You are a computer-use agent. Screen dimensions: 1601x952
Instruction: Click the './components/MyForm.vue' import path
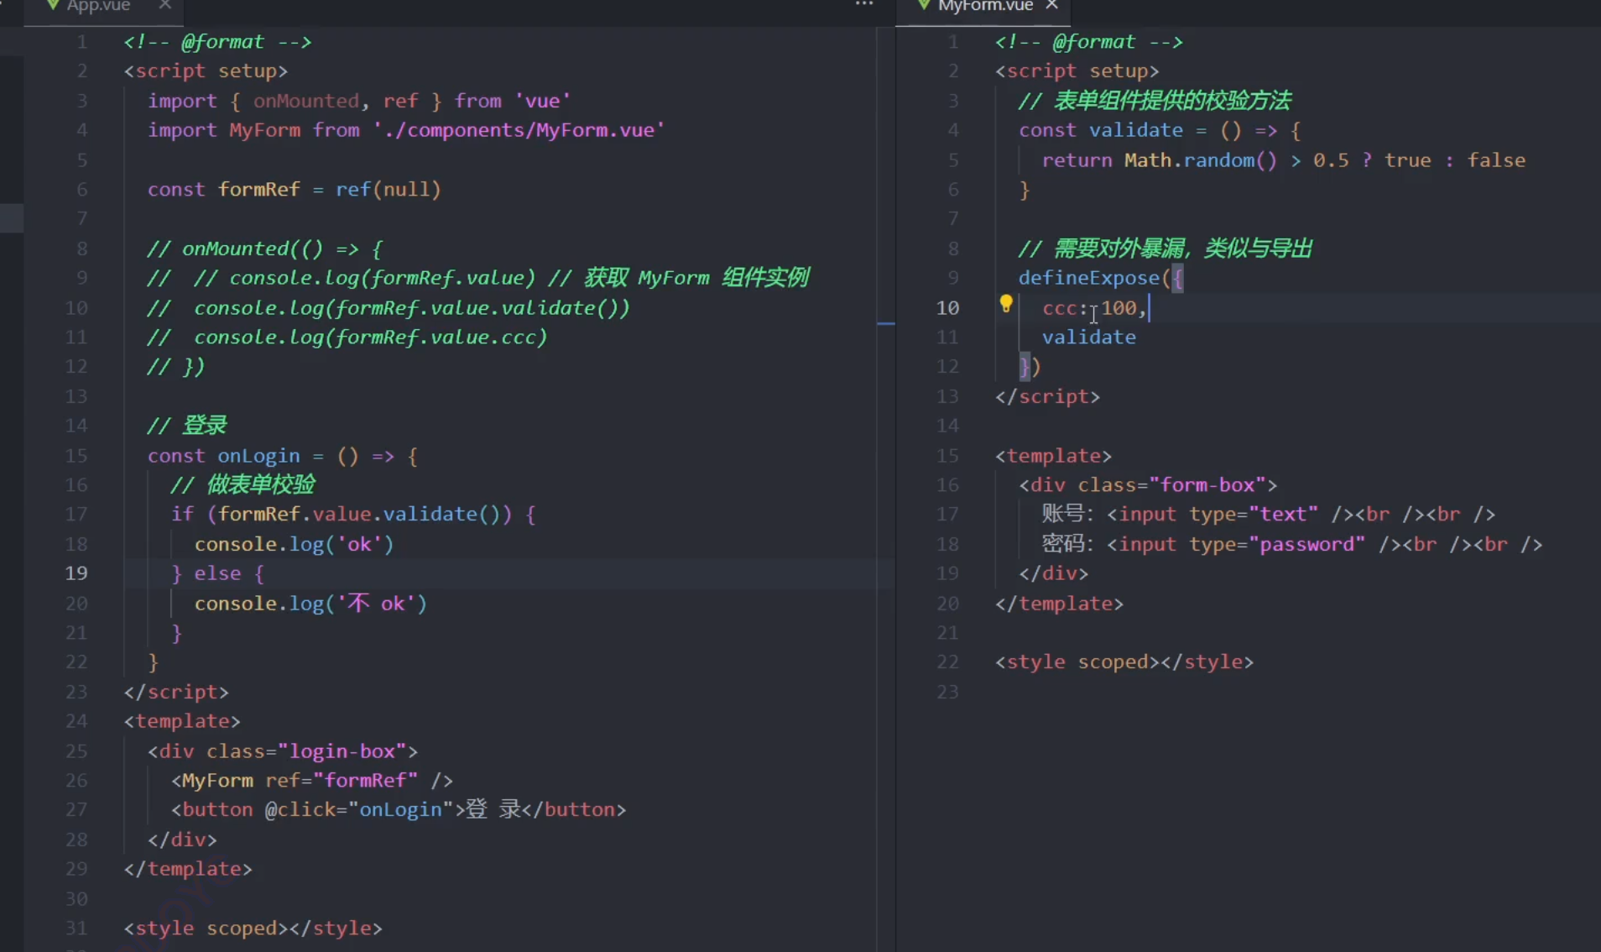coord(519,130)
